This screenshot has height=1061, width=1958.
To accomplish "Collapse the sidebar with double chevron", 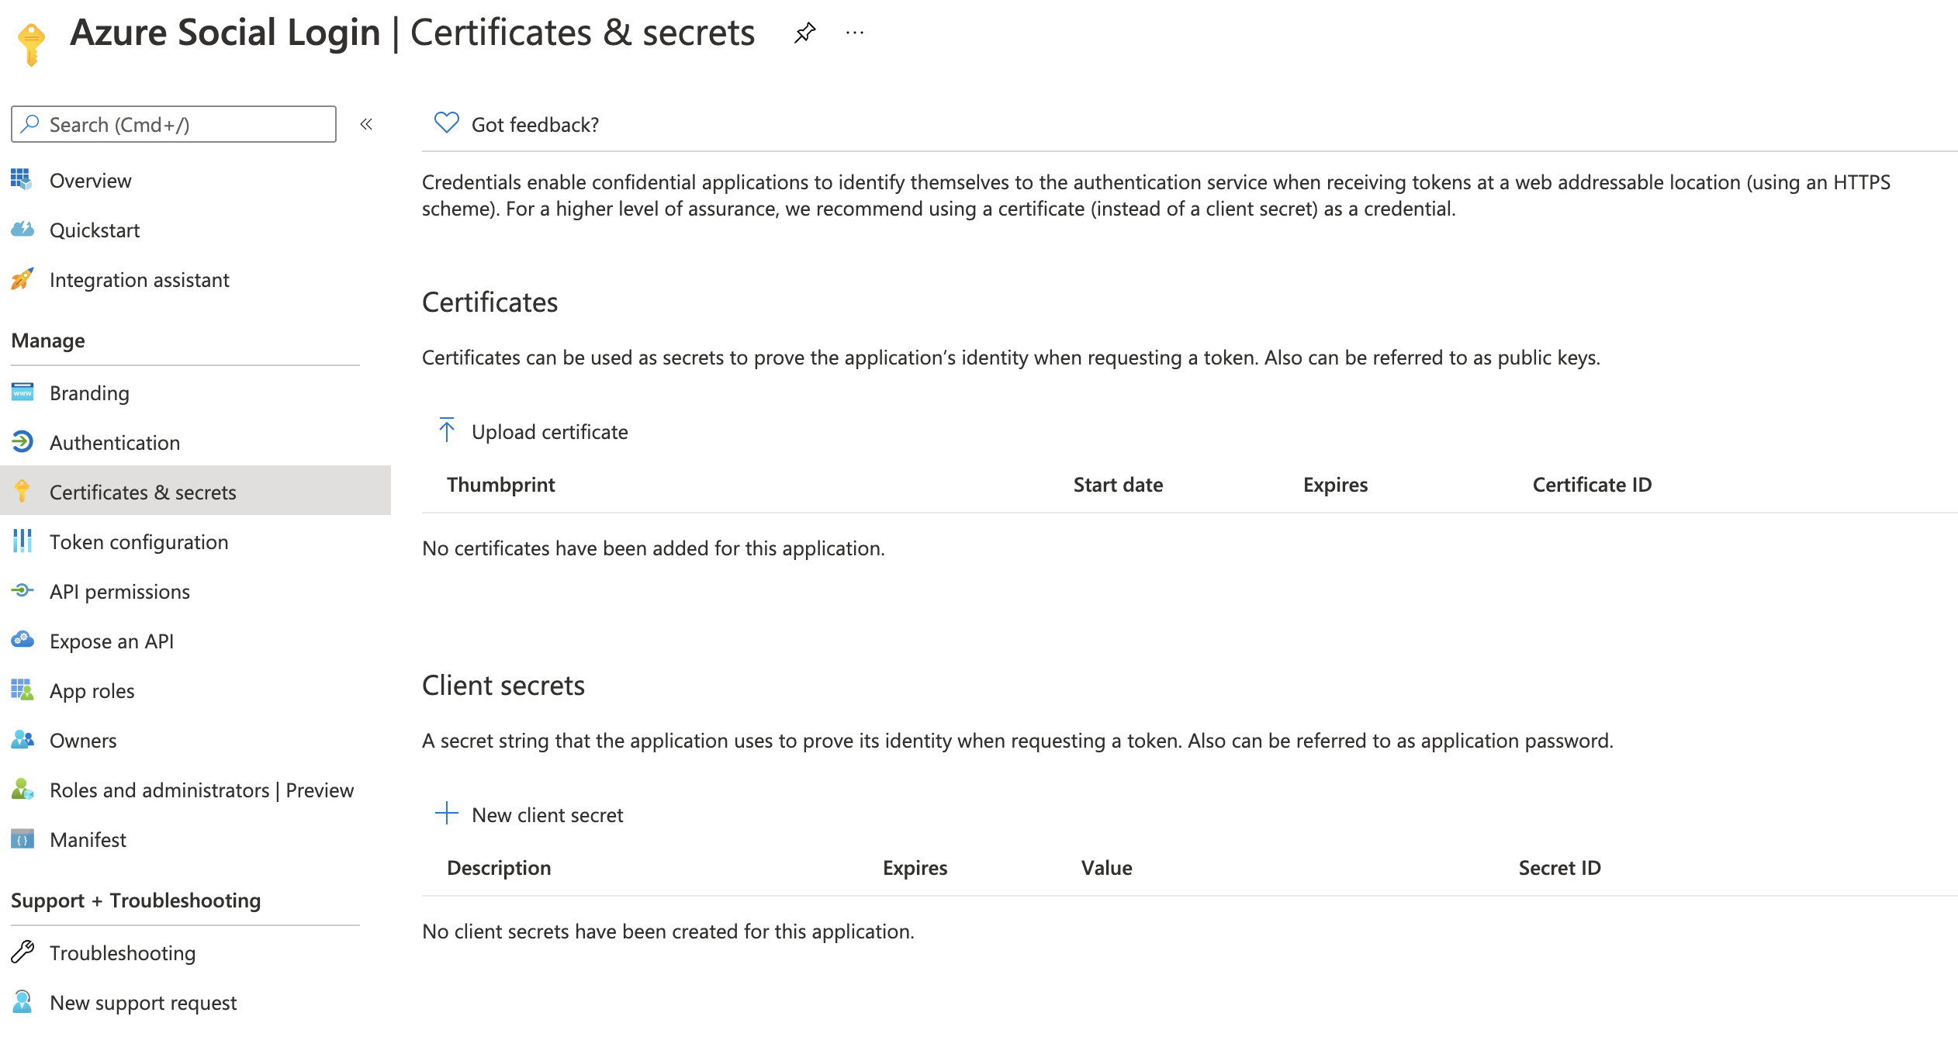I will click(366, 124).
